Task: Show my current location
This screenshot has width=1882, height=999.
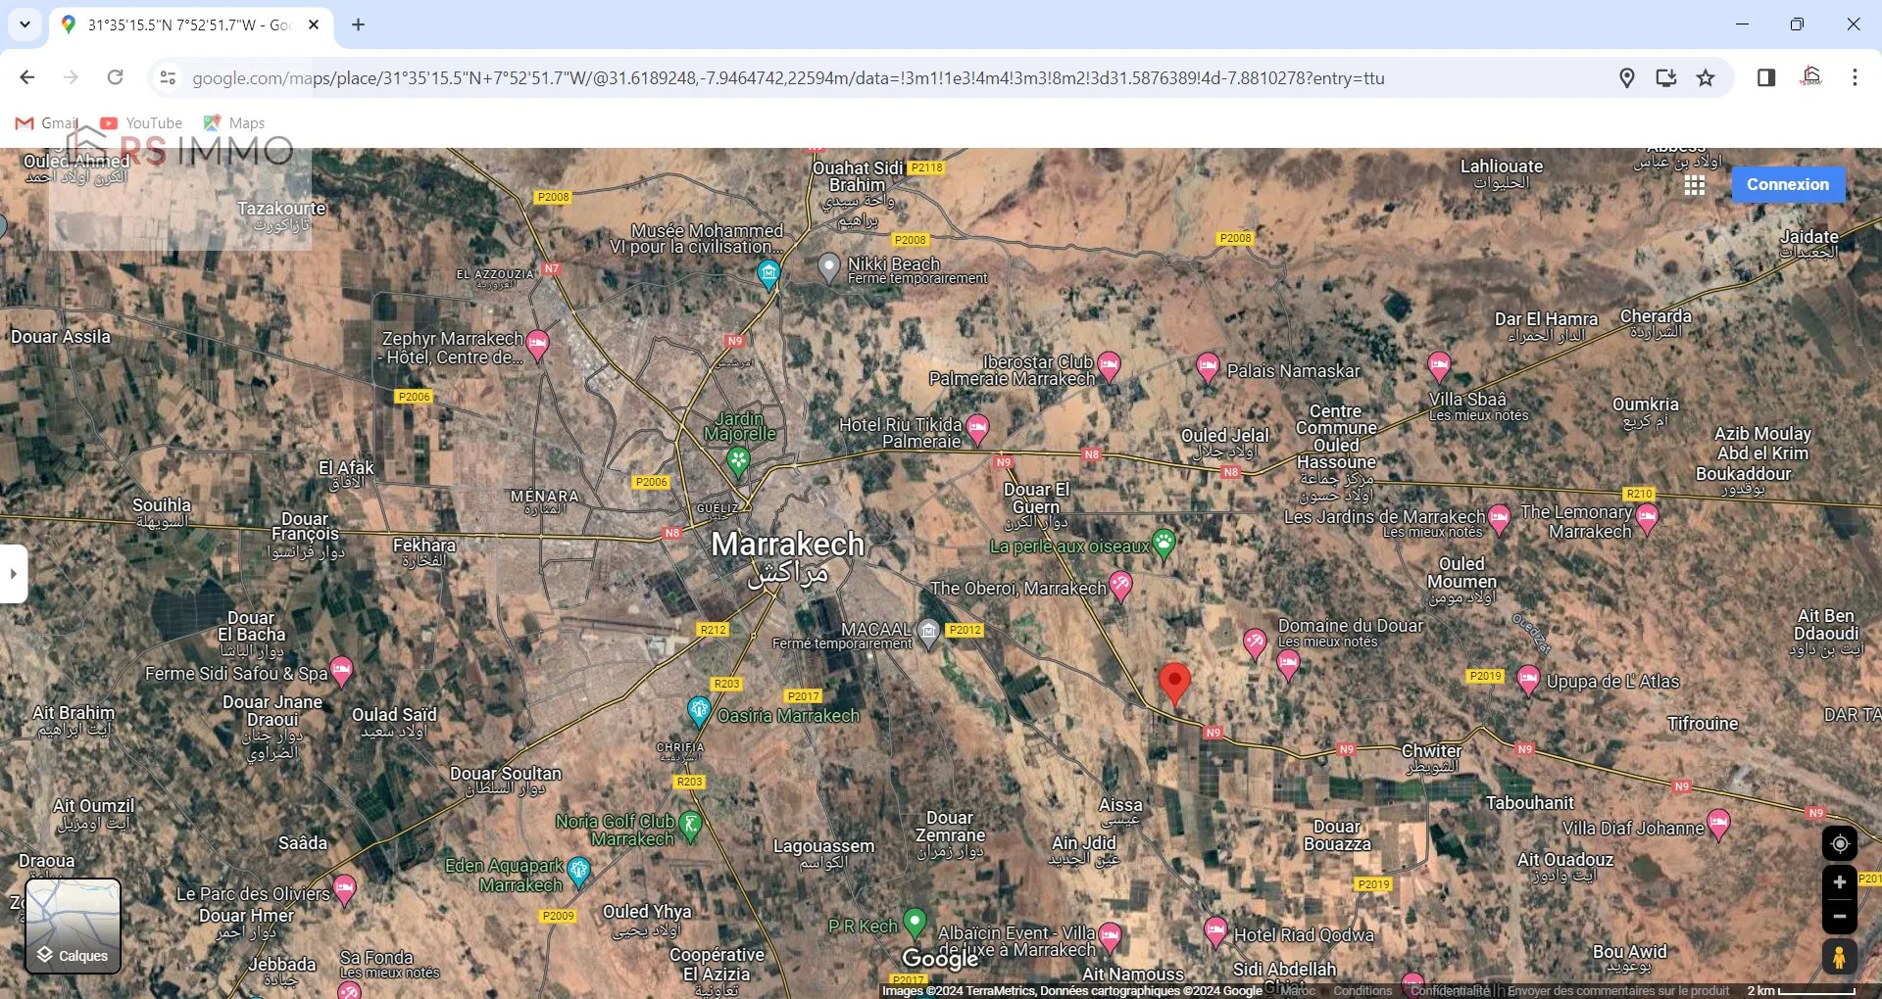Action: (1839, 843)
